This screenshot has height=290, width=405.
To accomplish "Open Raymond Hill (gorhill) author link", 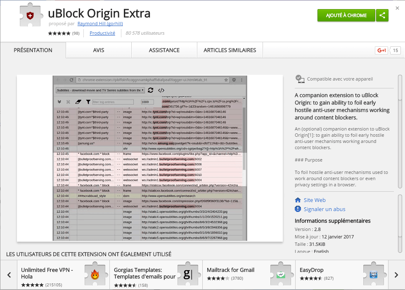I will click(100, 24).
